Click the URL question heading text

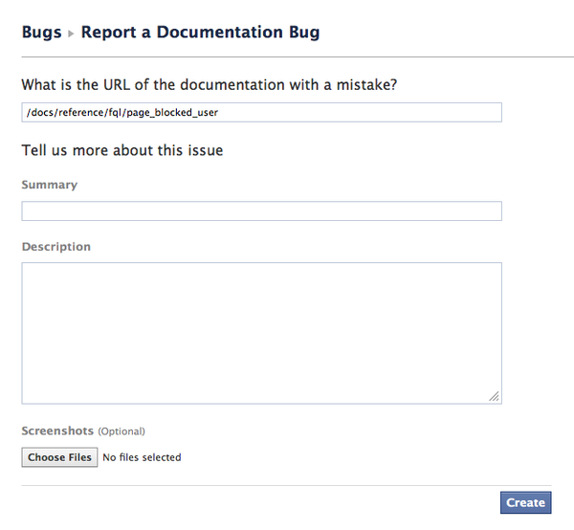pos(210,85)
